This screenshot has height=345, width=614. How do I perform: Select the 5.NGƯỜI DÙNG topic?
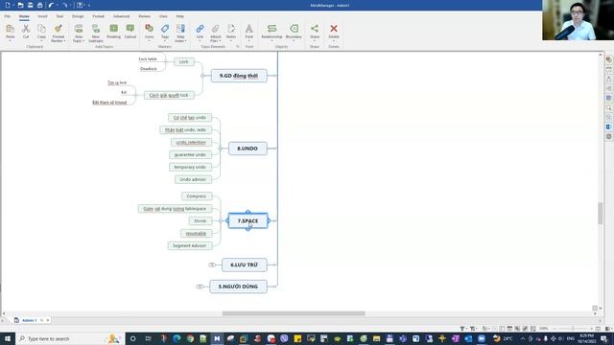tap(238, 287)
